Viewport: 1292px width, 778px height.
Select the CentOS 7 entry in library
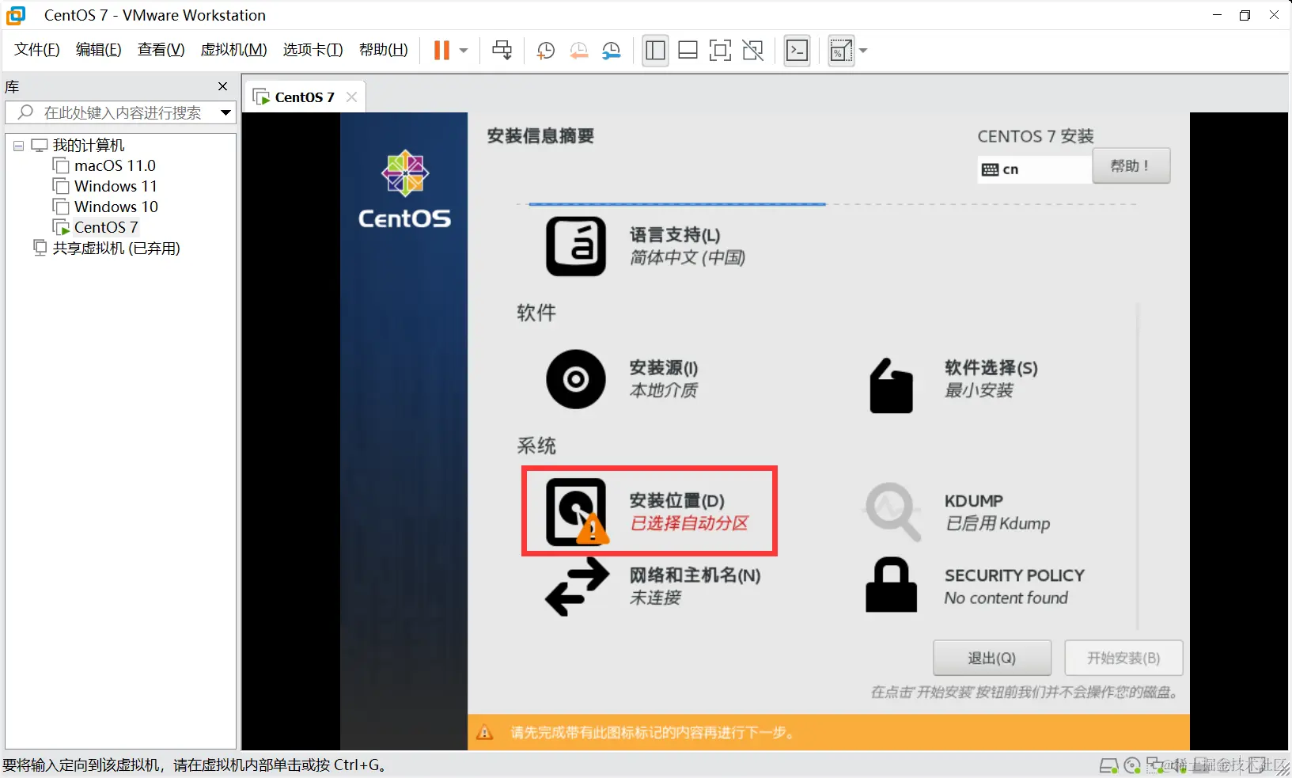click(106, 227)
